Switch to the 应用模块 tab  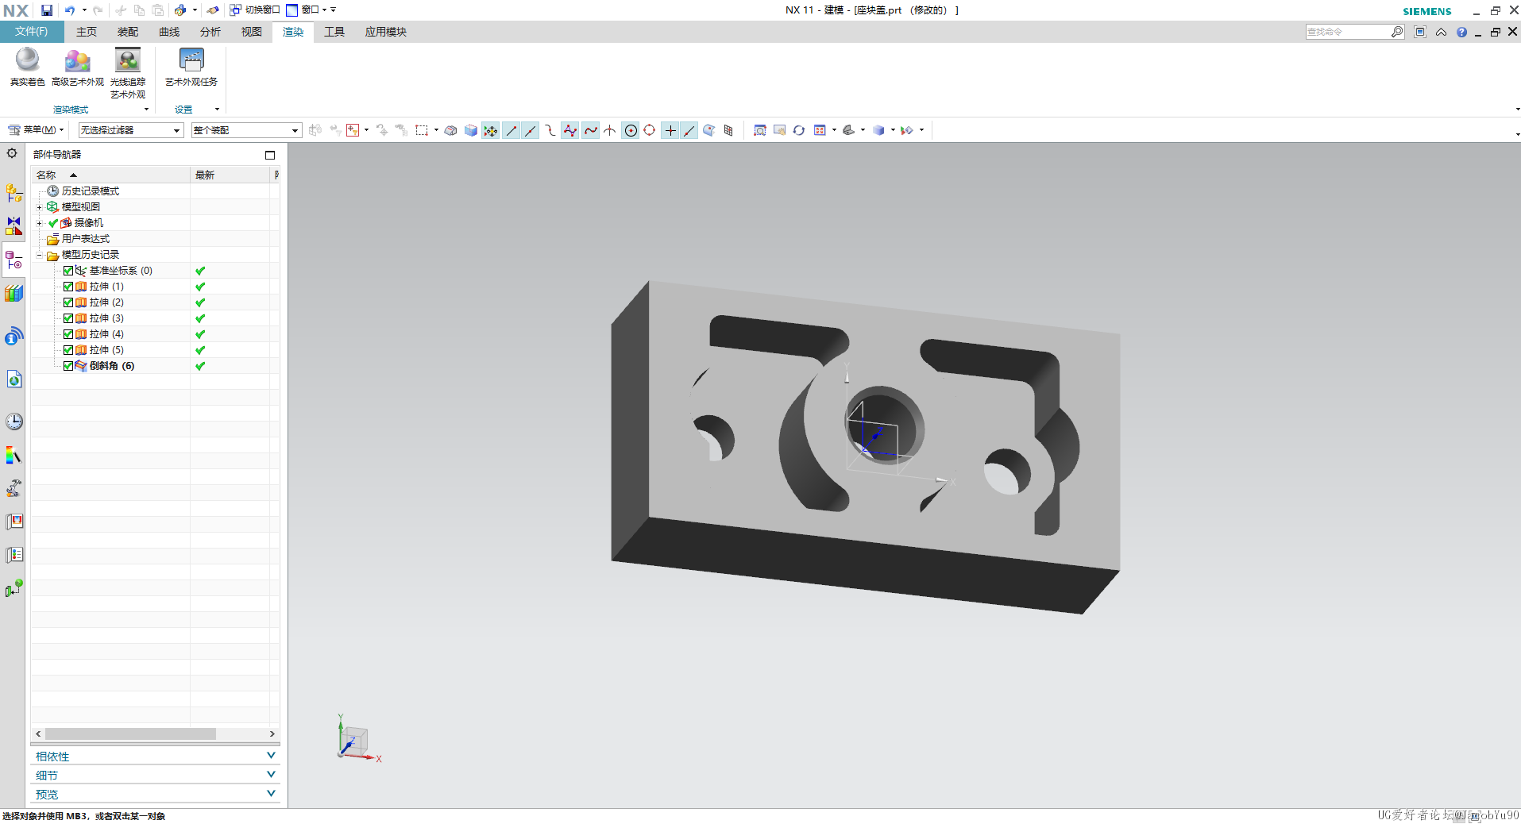pos(386,32)
